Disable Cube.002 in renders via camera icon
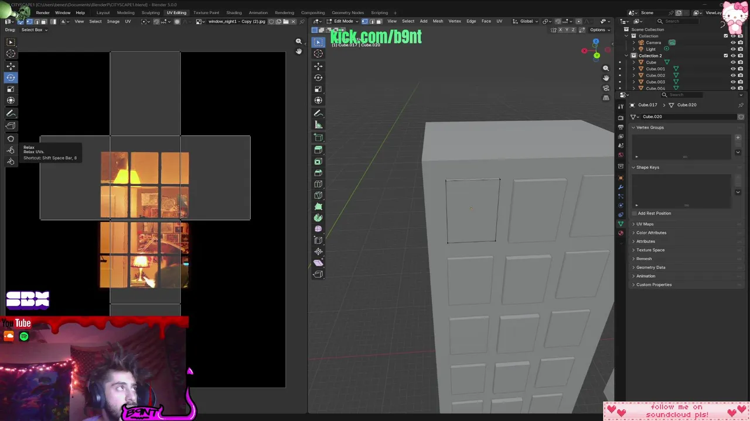 [x=741, y=75]
